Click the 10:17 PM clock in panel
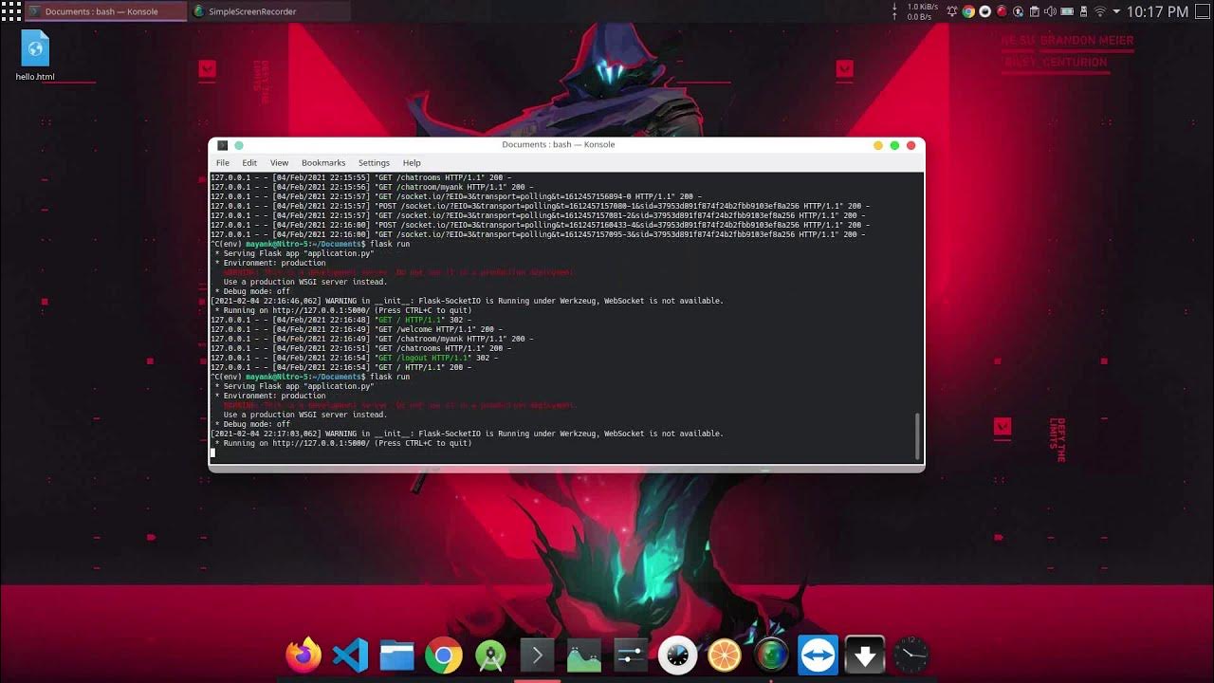 coord(1157,11)
